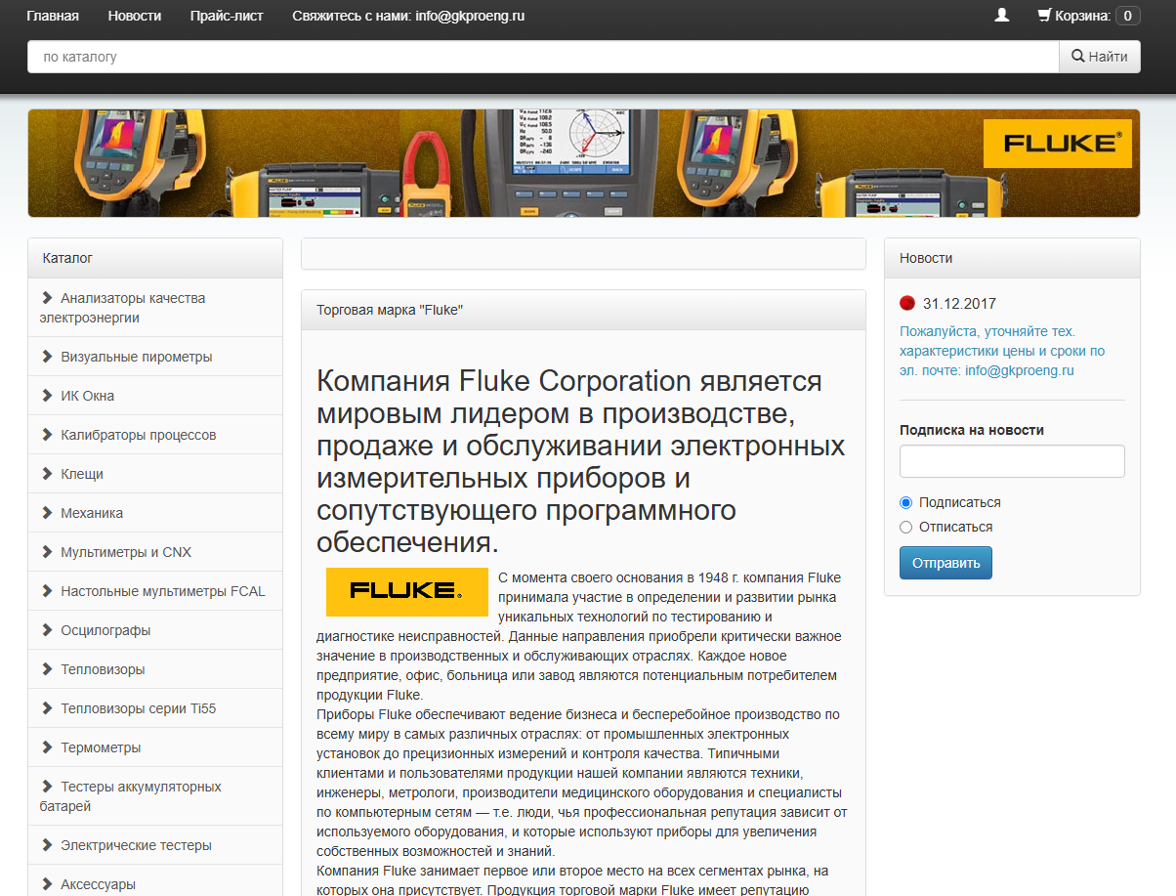1176x896 pixels.
Task: Click the FLUKE logo beside article text
Action: coord(406,591)
